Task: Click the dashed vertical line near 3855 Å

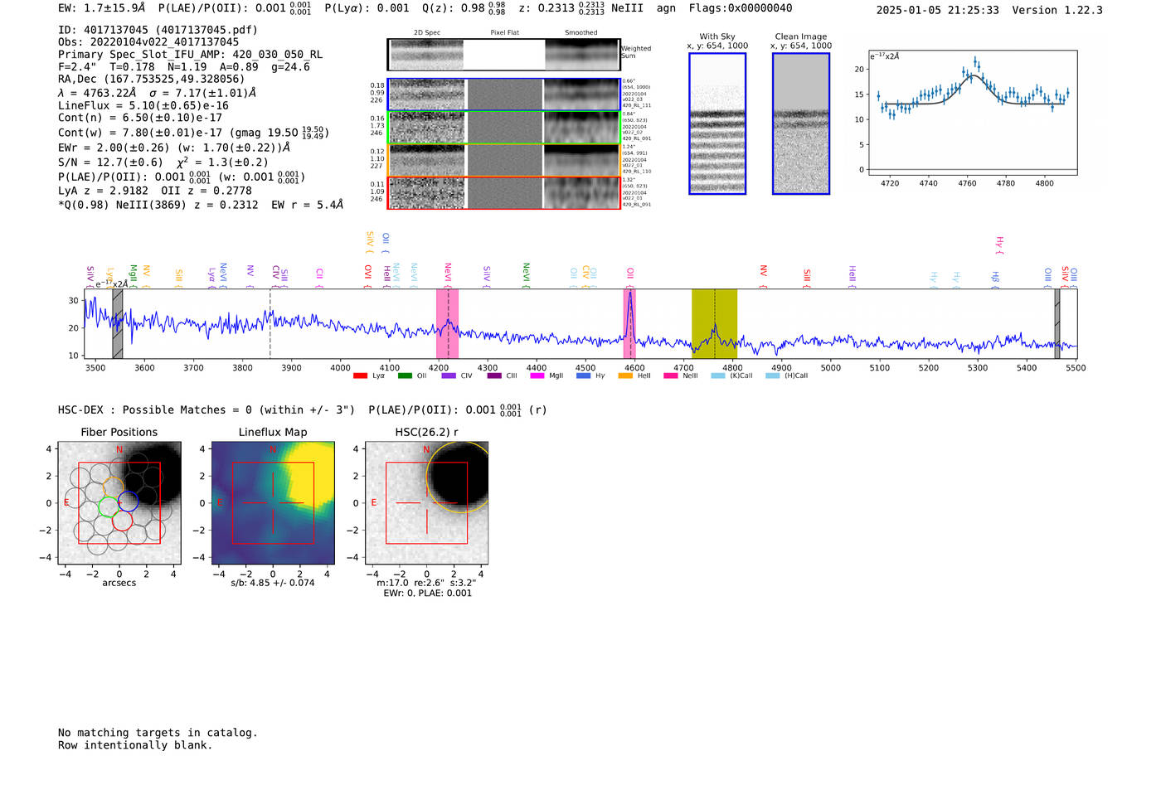Action: 270,324
